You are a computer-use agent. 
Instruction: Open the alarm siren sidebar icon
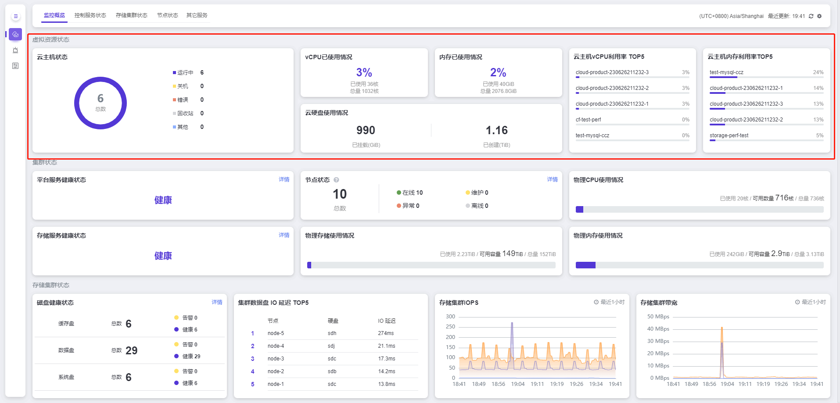pyautogui.click(x=15, y=50)
